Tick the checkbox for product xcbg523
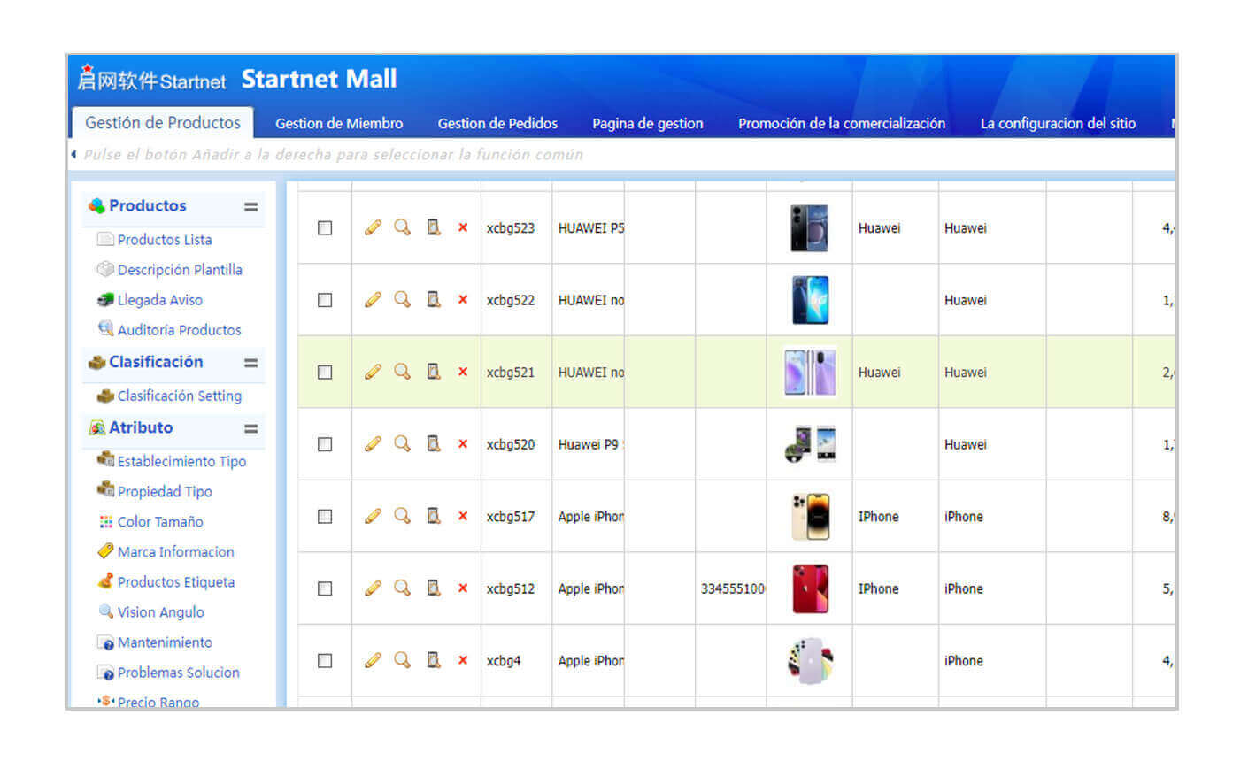This screenshot has height=761, width=1248. click(325, 228)
